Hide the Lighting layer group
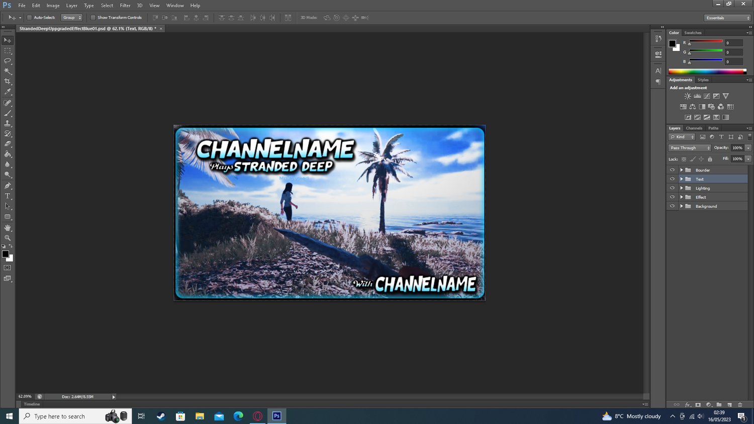 (672, 188)
